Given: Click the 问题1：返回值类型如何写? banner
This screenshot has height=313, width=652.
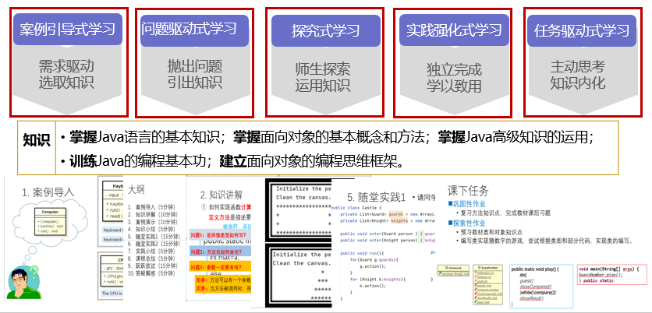Looking at the screenshot, I should click(221, 235).
